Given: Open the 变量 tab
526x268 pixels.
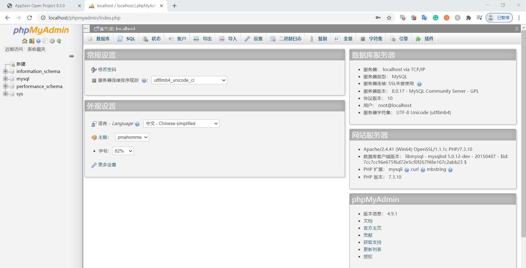Looking at the screenshot, I should tap(344, 39).
